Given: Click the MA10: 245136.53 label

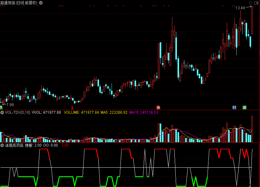Looking at the screenshot, I should (x=143, y=113).
